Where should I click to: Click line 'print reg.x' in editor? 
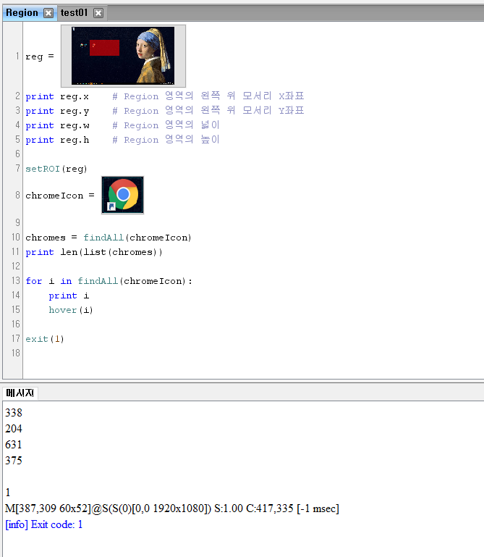(x=57, y=96)
